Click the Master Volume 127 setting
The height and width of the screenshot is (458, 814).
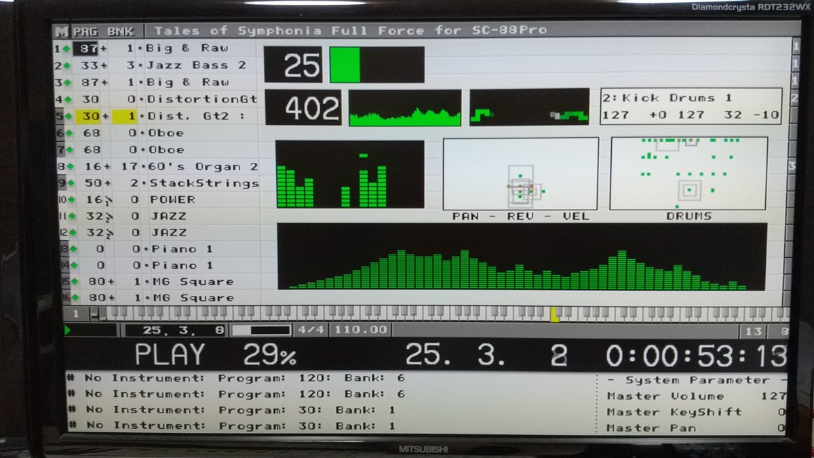[697, 396]
